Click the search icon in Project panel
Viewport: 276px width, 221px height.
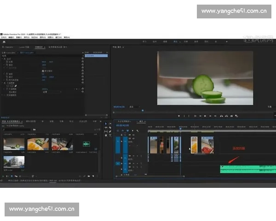pyautogui.click(x=4, y=129)
